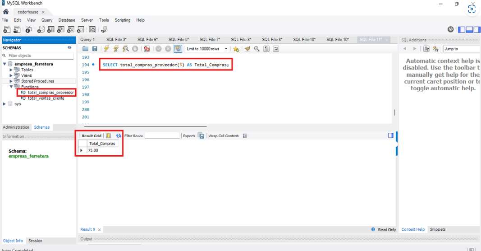
Task: Open a script file in editor
Action: (x=85, y=49)
